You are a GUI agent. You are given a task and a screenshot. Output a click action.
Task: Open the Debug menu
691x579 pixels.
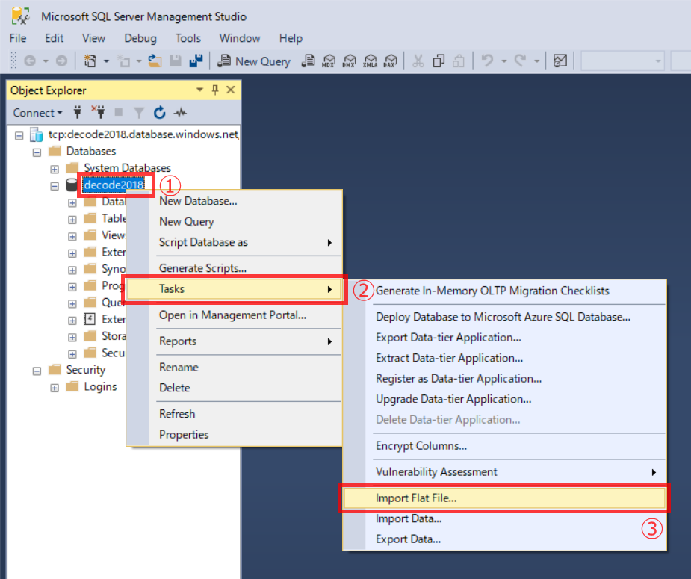tap(140, 38)
